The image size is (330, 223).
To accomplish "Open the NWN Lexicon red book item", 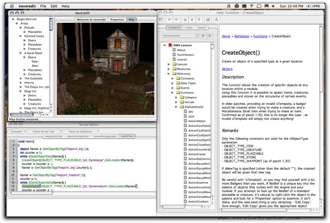I will tap(170, 45).
